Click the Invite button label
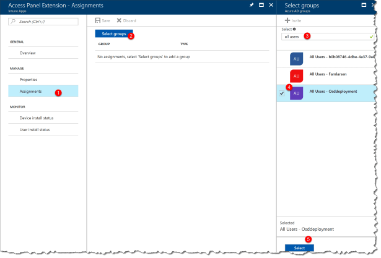Screen dimensions: 381x258 click(296, 20)
